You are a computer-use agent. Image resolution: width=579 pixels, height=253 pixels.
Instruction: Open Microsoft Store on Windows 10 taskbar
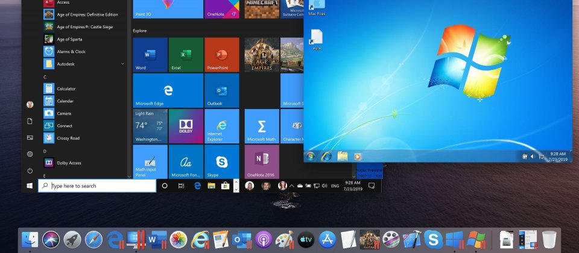[x=225, y=186]
